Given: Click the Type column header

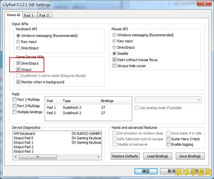Looking at the screenshot, I should point(81,101).
